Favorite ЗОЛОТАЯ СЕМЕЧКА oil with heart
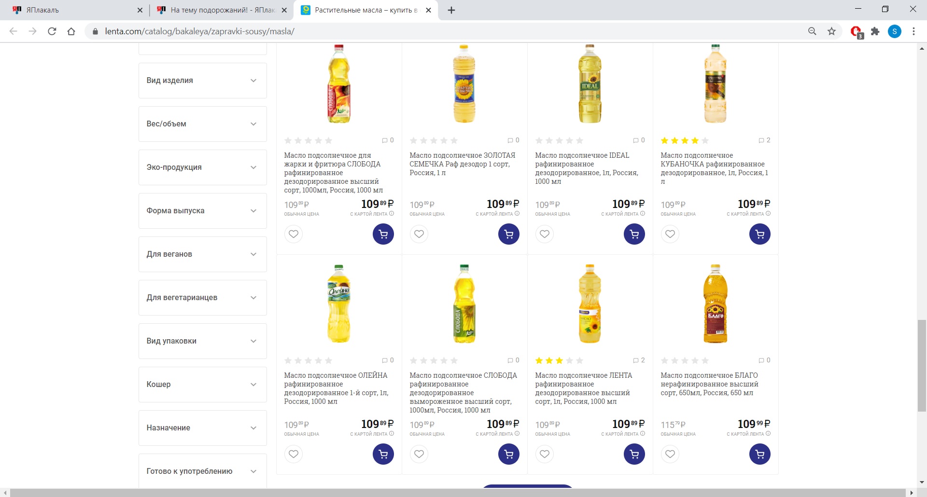 click(419, 234)
